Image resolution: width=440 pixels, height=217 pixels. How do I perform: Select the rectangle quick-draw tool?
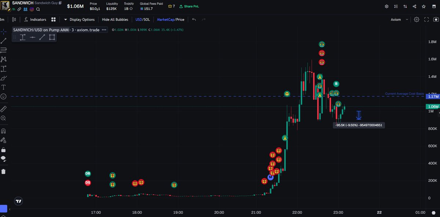52,37
